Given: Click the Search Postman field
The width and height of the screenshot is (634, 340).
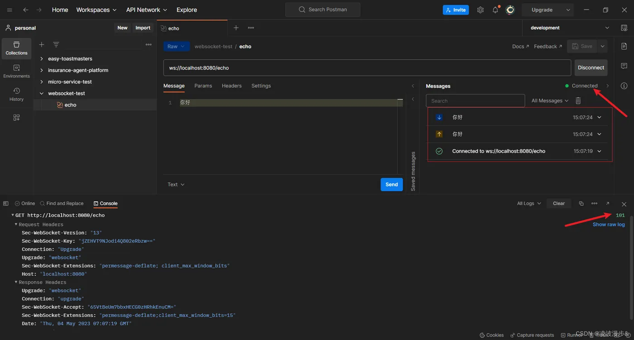Looking at the screenshot, I should click(323, 10).
